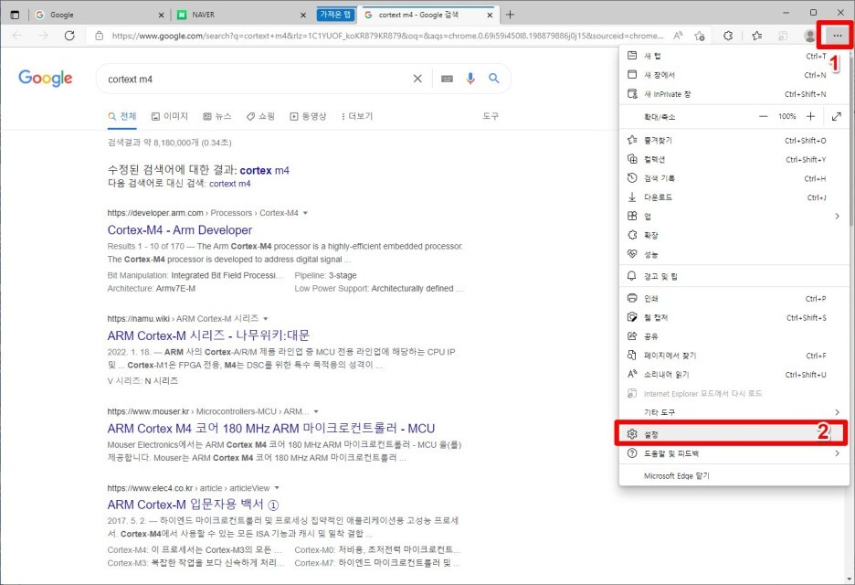Choose 공유 from the menu
This screenshot has height=585, width=855.
(x=734, y=336)
